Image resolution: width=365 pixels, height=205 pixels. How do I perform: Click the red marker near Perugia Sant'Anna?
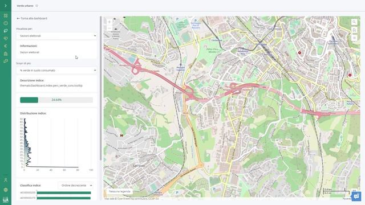click(299, 53)
